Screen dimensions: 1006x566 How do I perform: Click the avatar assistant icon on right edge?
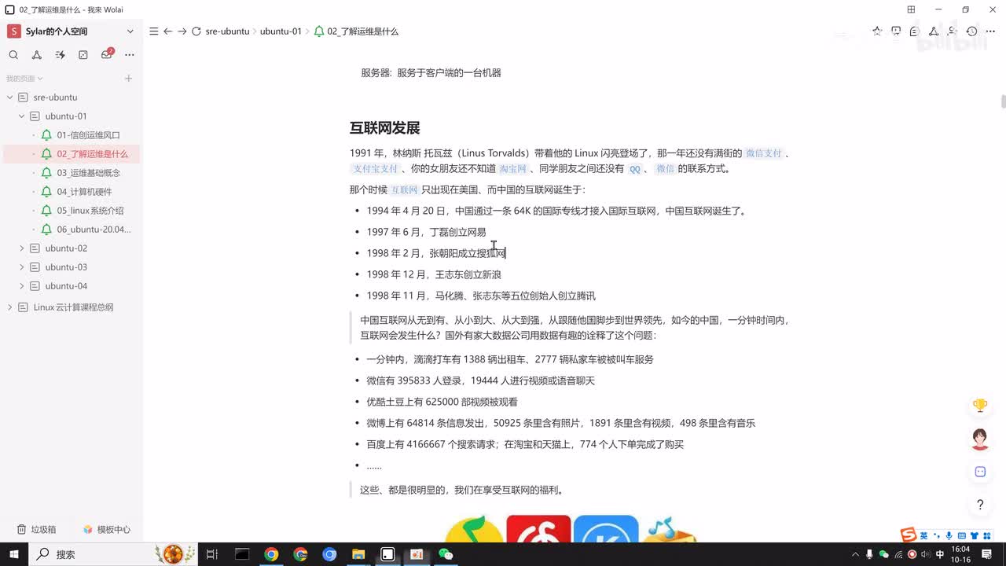point(980,439)
